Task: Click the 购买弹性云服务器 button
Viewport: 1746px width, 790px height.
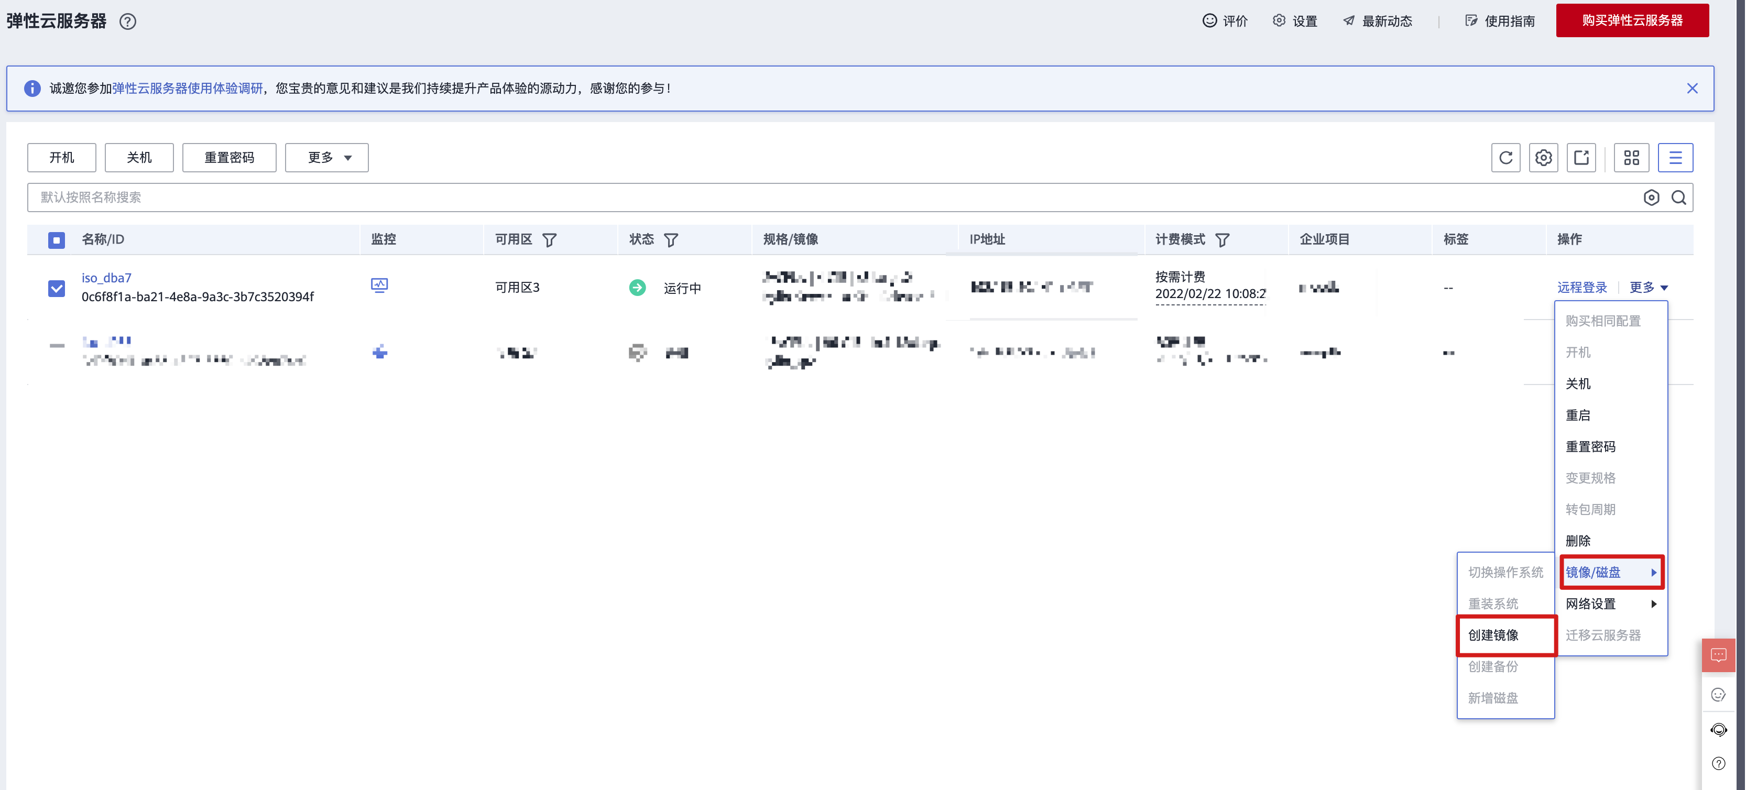Action: (x=1631, y=20)
